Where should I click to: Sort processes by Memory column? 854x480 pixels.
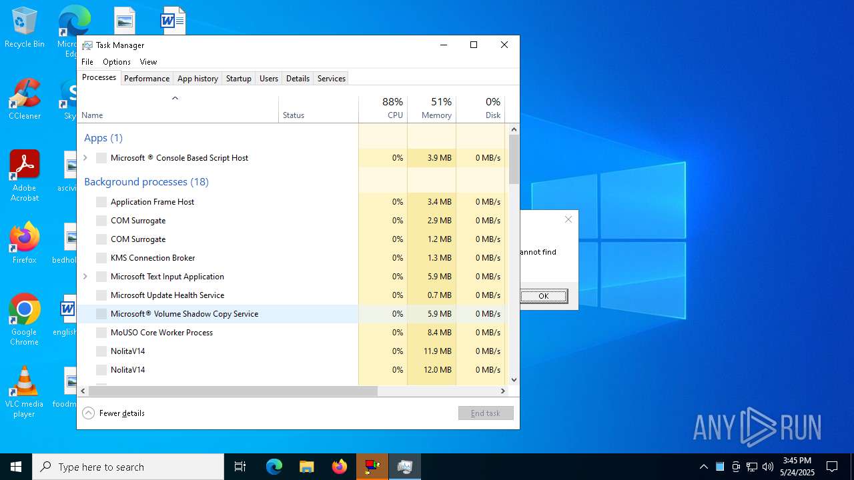[x=432, y=109]
